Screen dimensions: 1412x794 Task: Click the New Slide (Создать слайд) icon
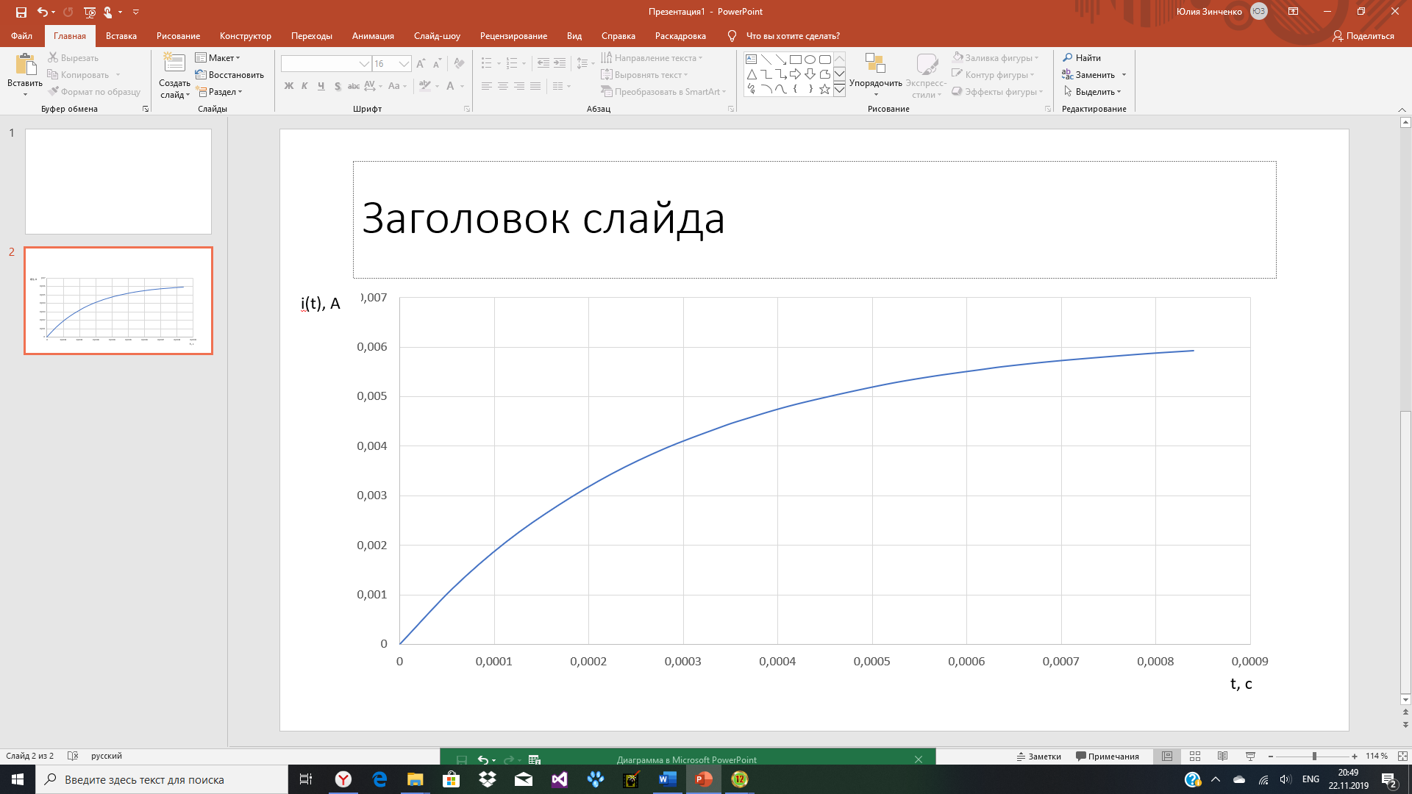point(174,62)
